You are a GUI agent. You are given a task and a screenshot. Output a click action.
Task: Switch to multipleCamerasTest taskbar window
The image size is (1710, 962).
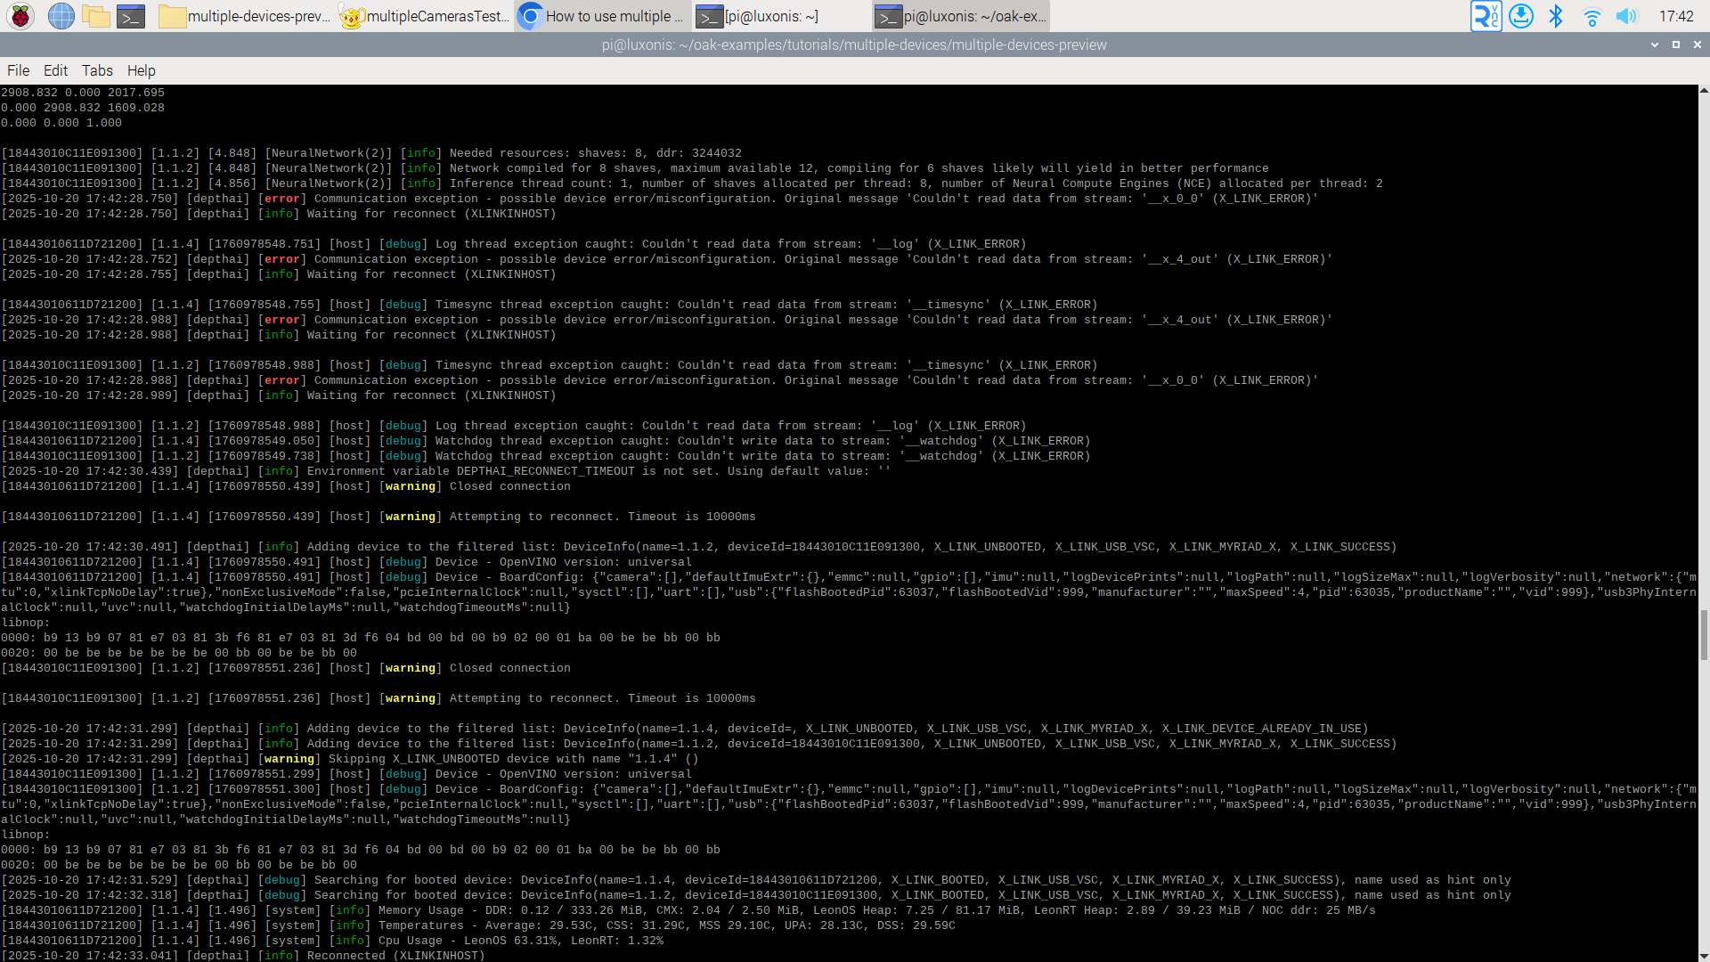point(426,16)
